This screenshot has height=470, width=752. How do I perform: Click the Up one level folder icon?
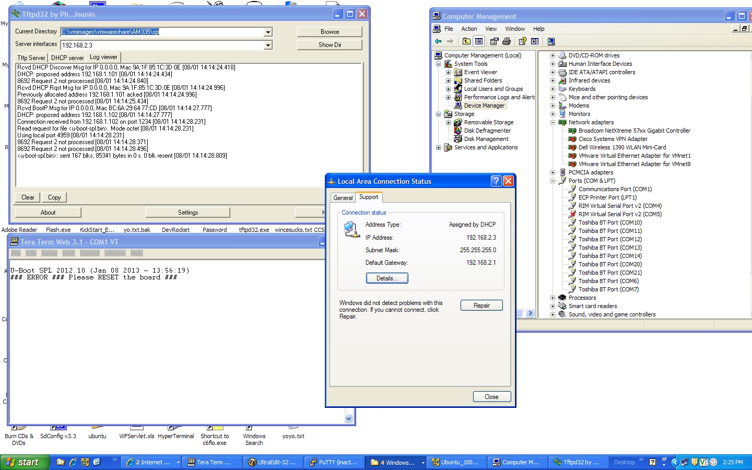coord(466,41)
